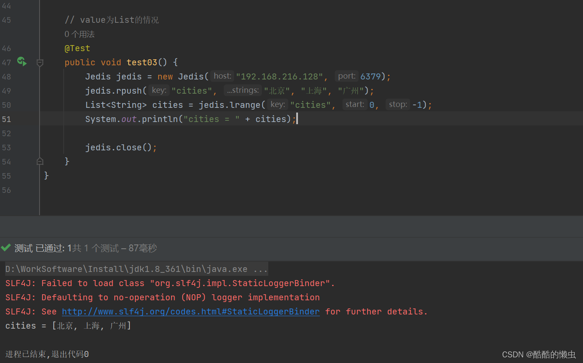Click the '...strings:' parameter hint
Screen dimensions: 583x363
point(243,90)
